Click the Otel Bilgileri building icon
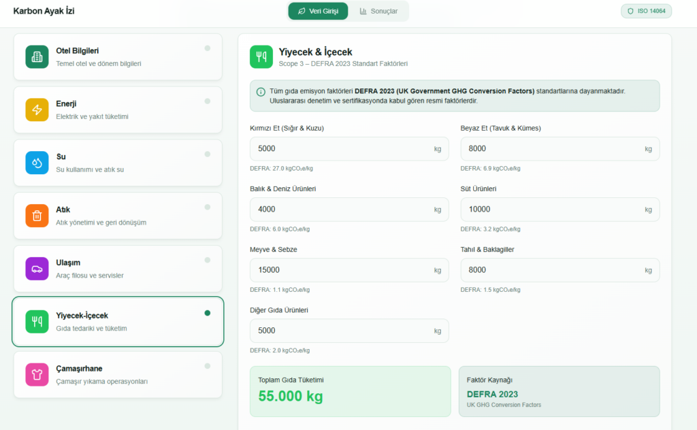 pyautogui.click(x=37, y=56)
